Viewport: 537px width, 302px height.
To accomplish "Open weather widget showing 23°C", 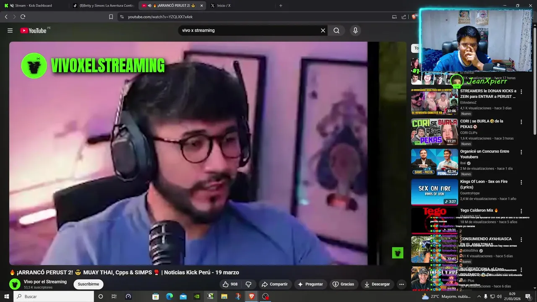I will click(446, 296).
